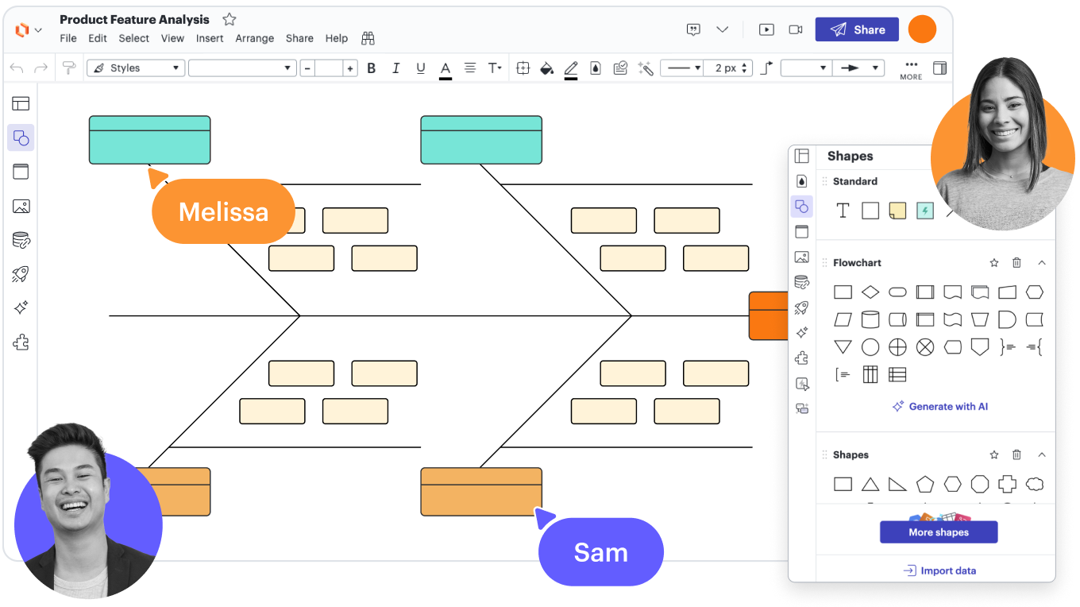Click the image icon in left sidebar
Screen dimensions: 1080x607
[21, 207]
